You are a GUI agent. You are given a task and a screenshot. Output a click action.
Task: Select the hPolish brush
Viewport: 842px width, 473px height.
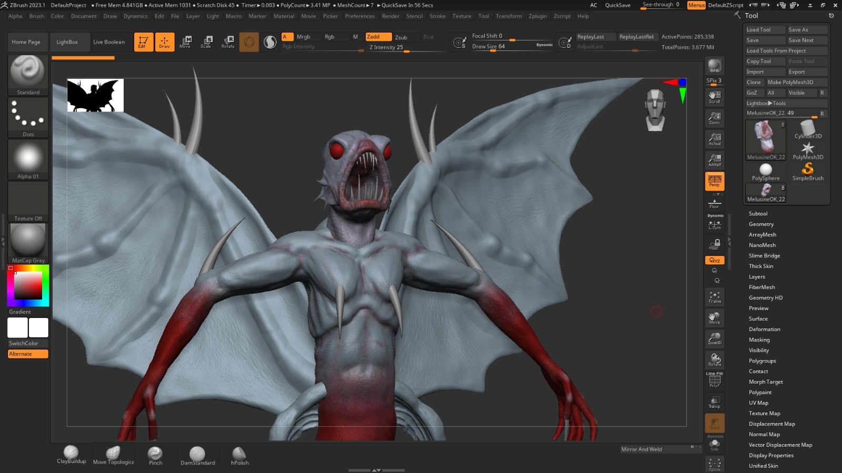pyautogui.click(x=239, y=455)
